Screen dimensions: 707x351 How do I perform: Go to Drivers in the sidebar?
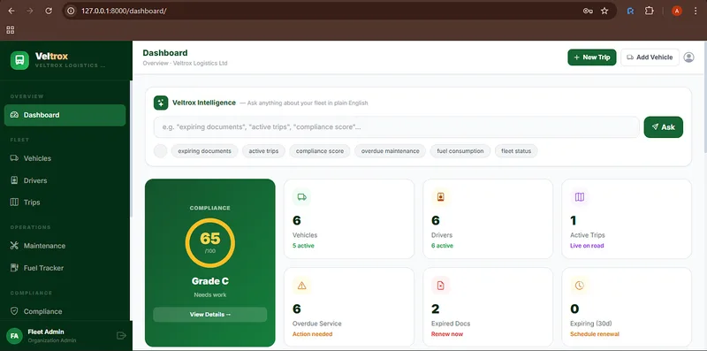click(65, 180)
